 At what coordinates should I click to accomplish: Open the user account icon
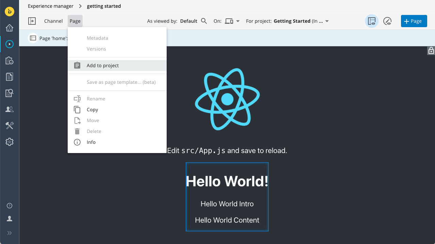tap(10, 219)
